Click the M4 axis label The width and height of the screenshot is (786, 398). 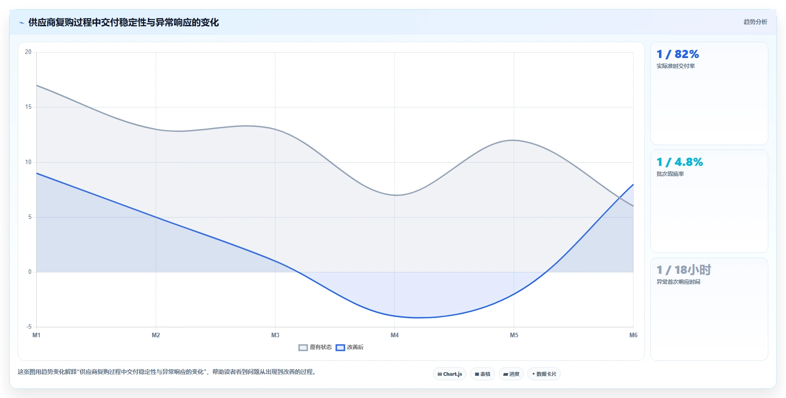pyautogui.click(x=394, y=335)
